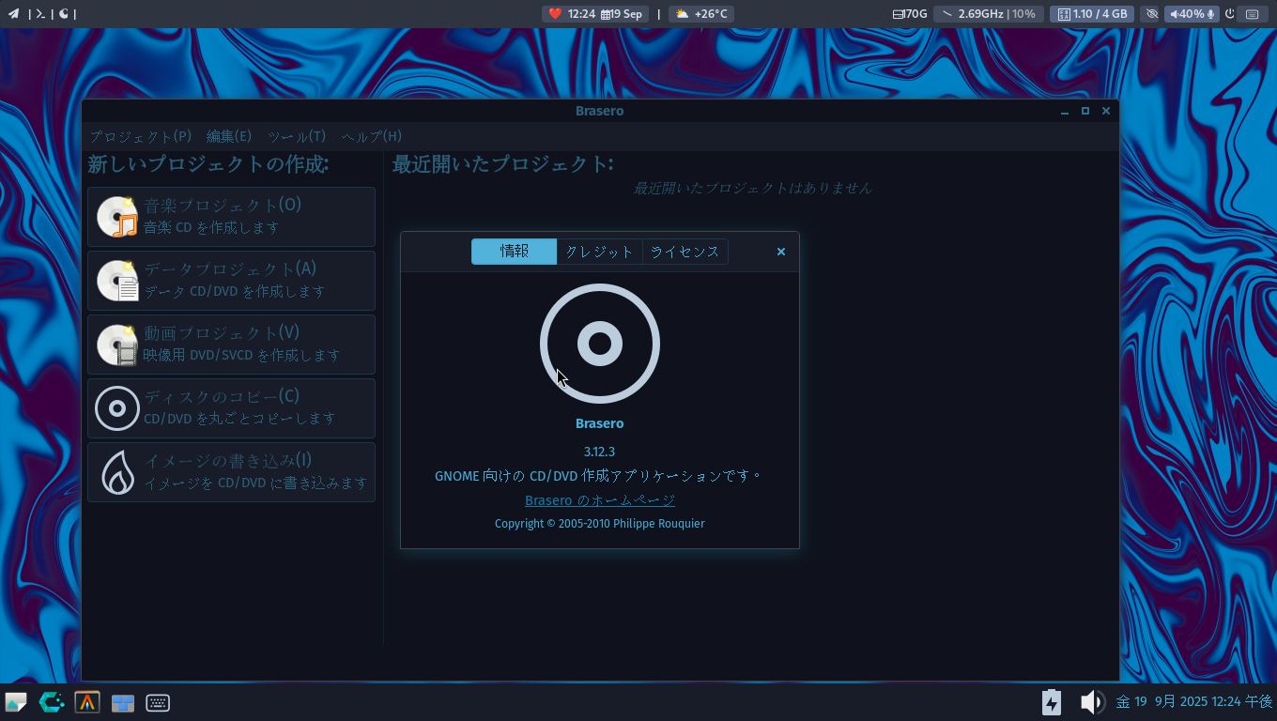Click the 新しいプロジェクトの作成: heading
Image resolution: width=1277 pixels, height=721 pixels.
tap(208, 164)
